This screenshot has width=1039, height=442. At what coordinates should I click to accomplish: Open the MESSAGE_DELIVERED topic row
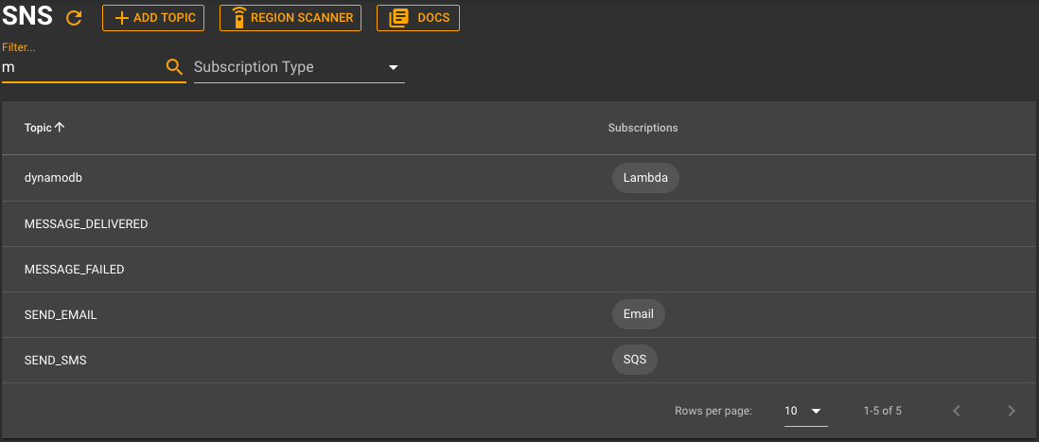click(x=519, y=224)
